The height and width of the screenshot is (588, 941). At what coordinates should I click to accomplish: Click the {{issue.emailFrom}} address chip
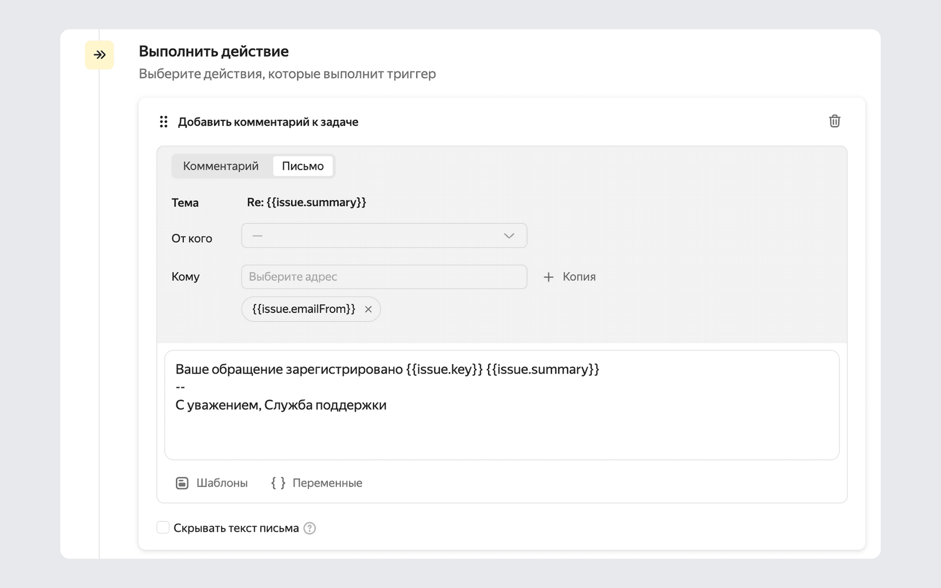tap(303, 309)
